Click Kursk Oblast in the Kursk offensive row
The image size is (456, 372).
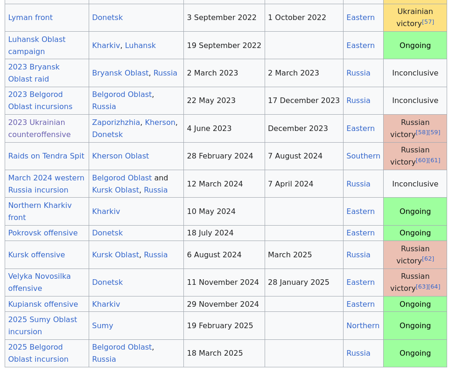pyautogui.click(x=115, y=255)
